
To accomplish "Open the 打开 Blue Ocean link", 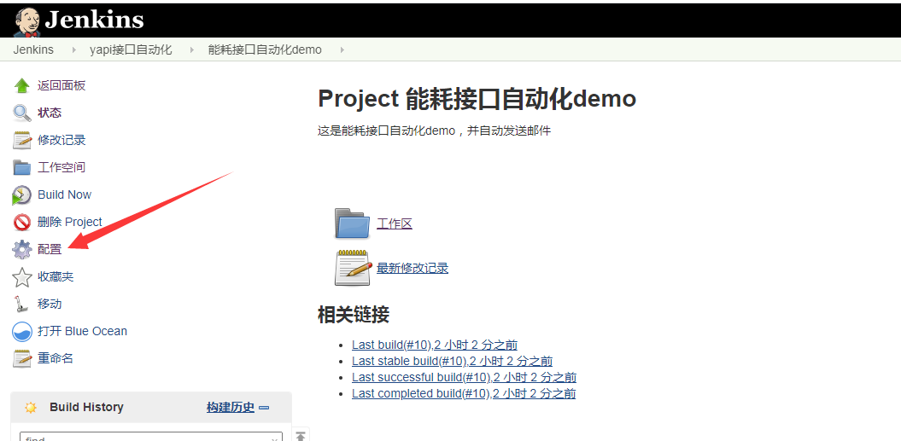I will 82,331.
